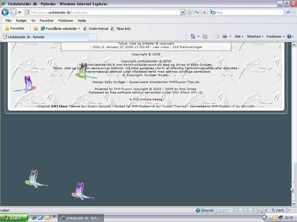The image size is (297, 222).
Task: Click the RSS feeds icon
Action: point(205,37)
